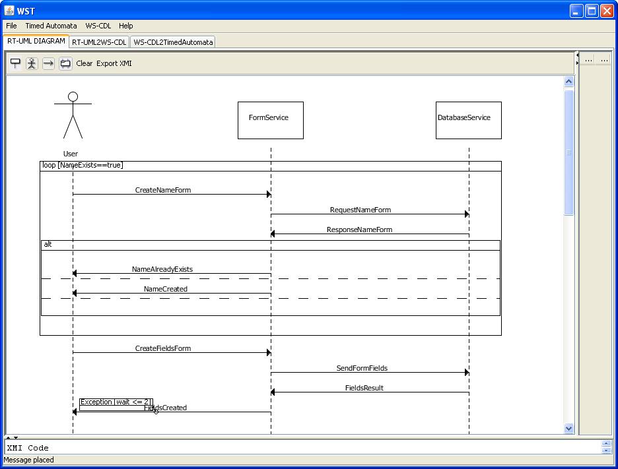Click the Exception [wait <= 2] box

coord(116,404)
